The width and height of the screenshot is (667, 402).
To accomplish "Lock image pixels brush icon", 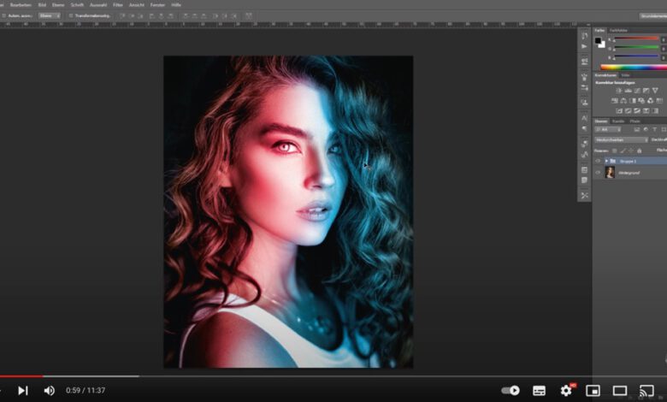I will tap(623, 151).
